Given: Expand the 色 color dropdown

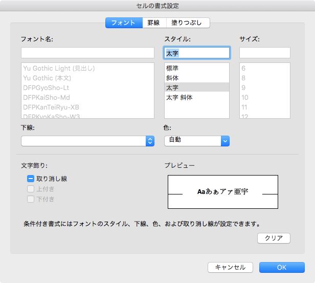Looking at the screenshot, I should [225, 141].
